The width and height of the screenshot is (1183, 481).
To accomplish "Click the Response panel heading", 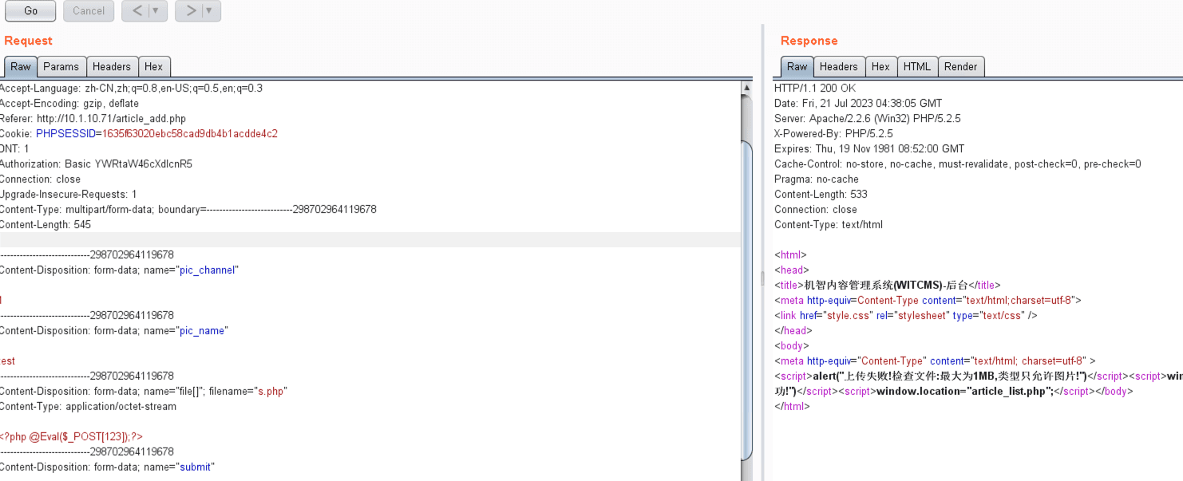I will (x=809, y=41).
